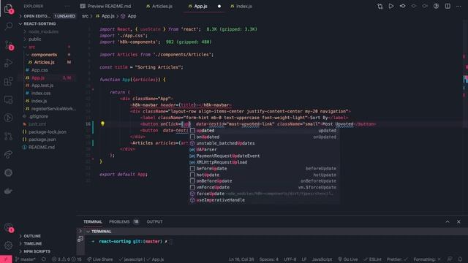Close the bottom panel with the X
The height and width of the screenshot is (263, 468).
click(458, 221)
